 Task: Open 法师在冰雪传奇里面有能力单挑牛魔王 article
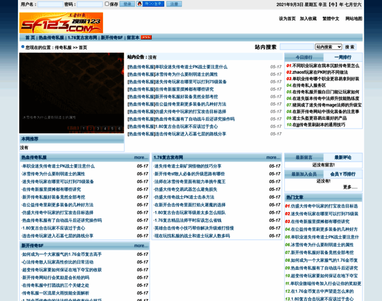pyautogui.click(x=190, y=182)
